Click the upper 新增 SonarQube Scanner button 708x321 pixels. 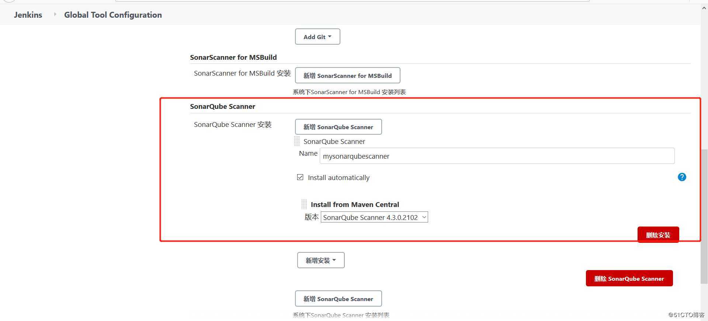point(338,127)
